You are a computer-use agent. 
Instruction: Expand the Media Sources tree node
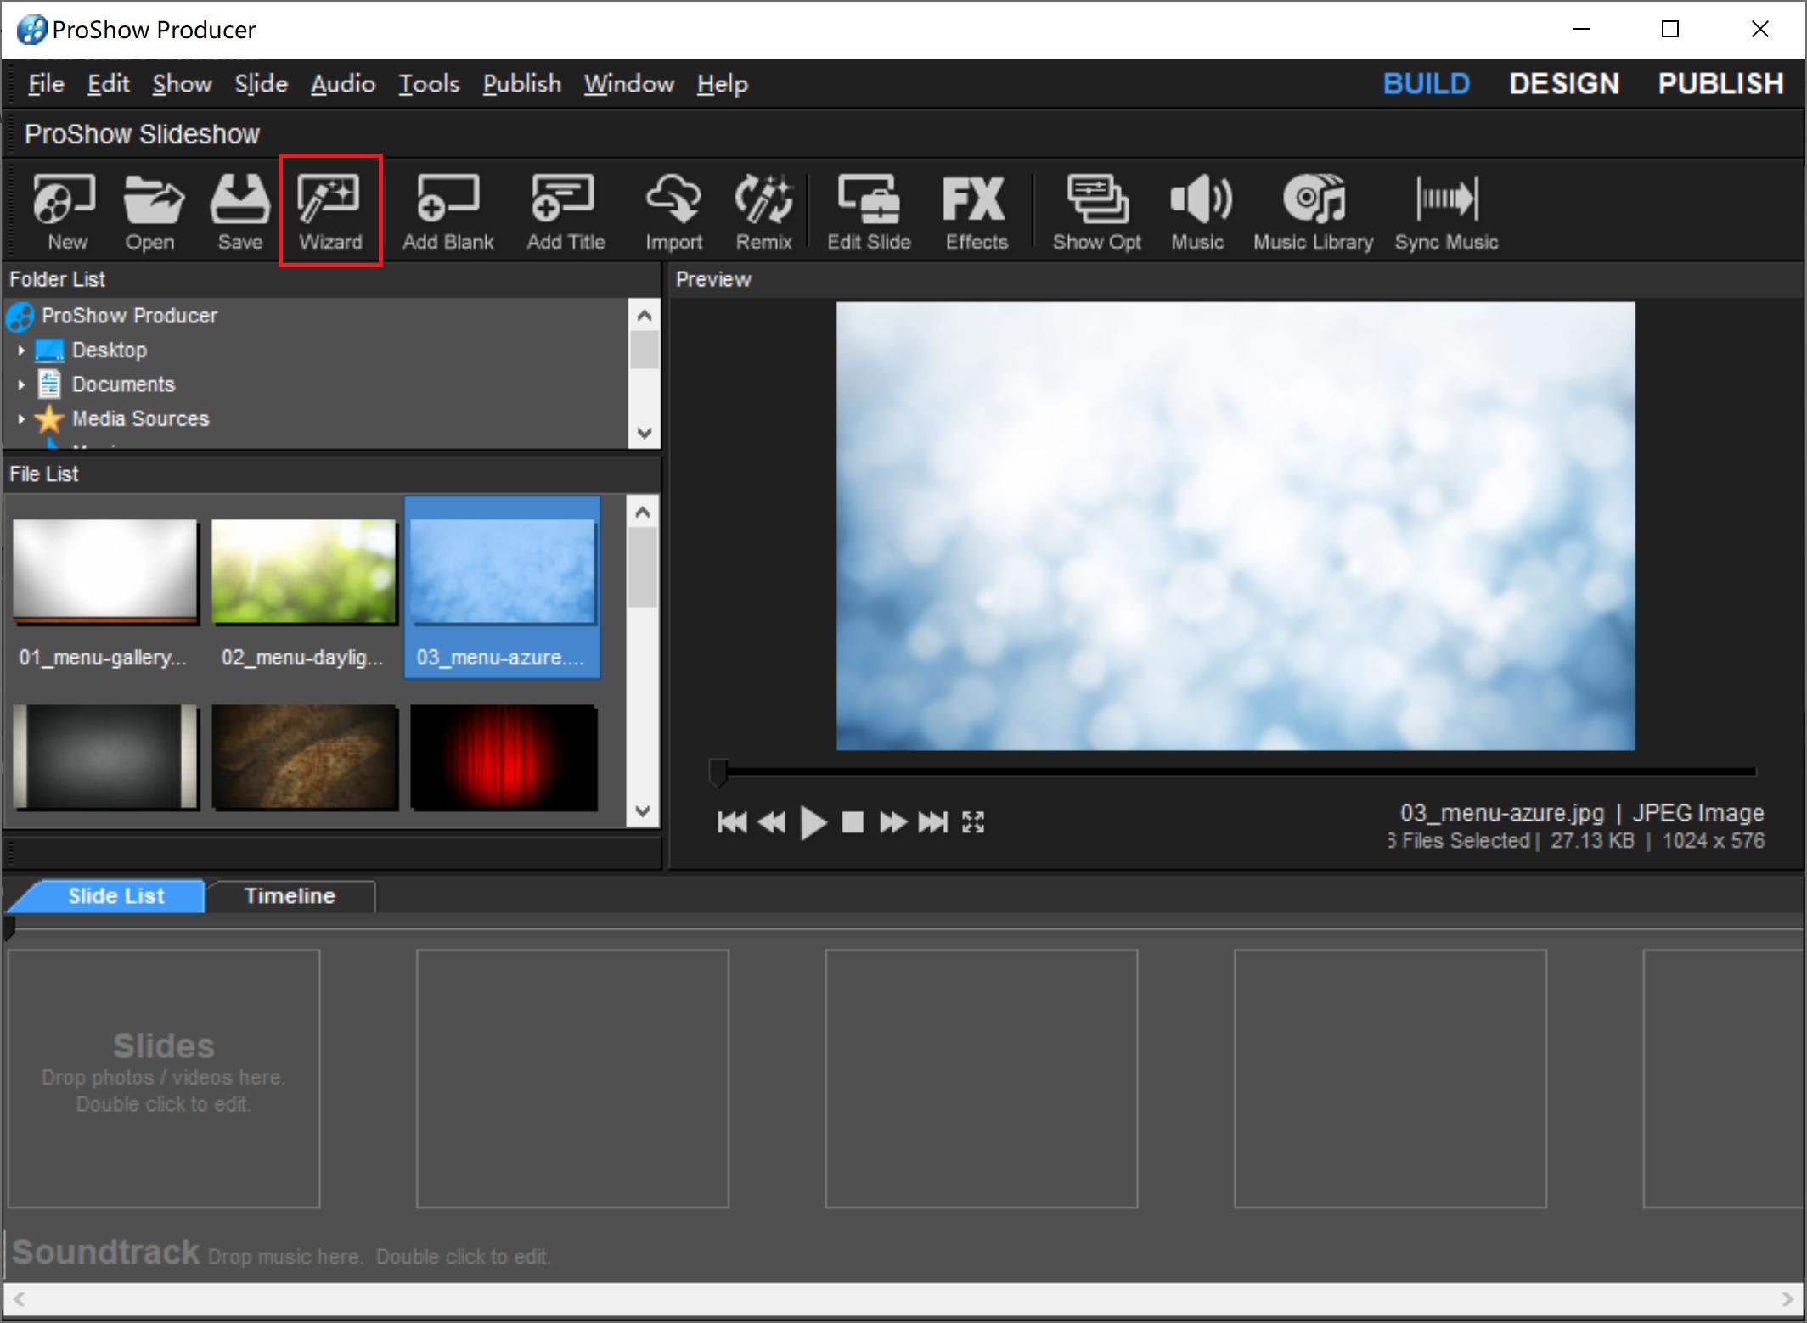coord(21,418)
